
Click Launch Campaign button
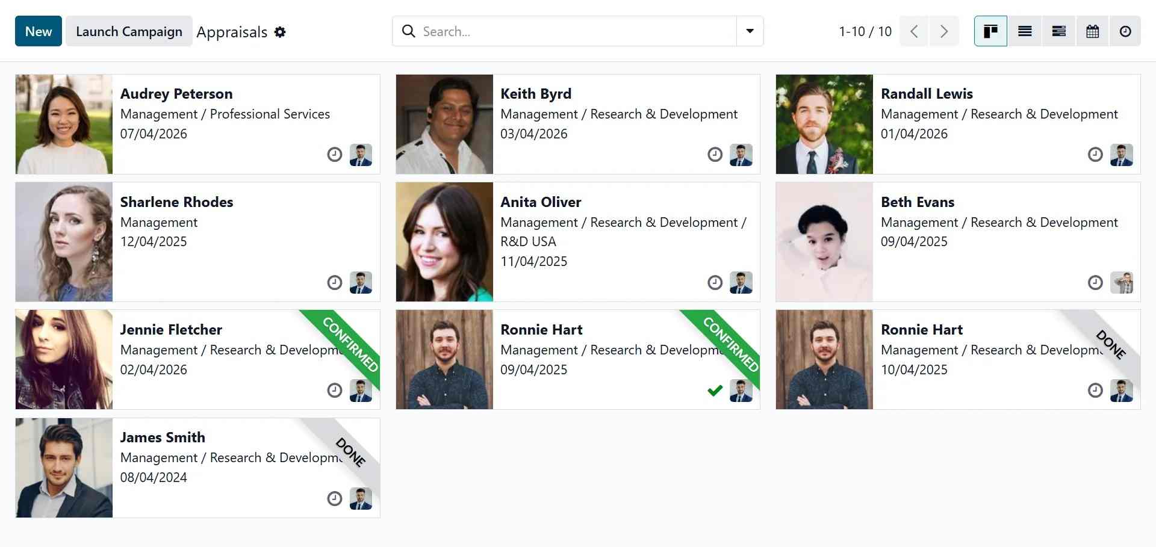pos(129,31)
